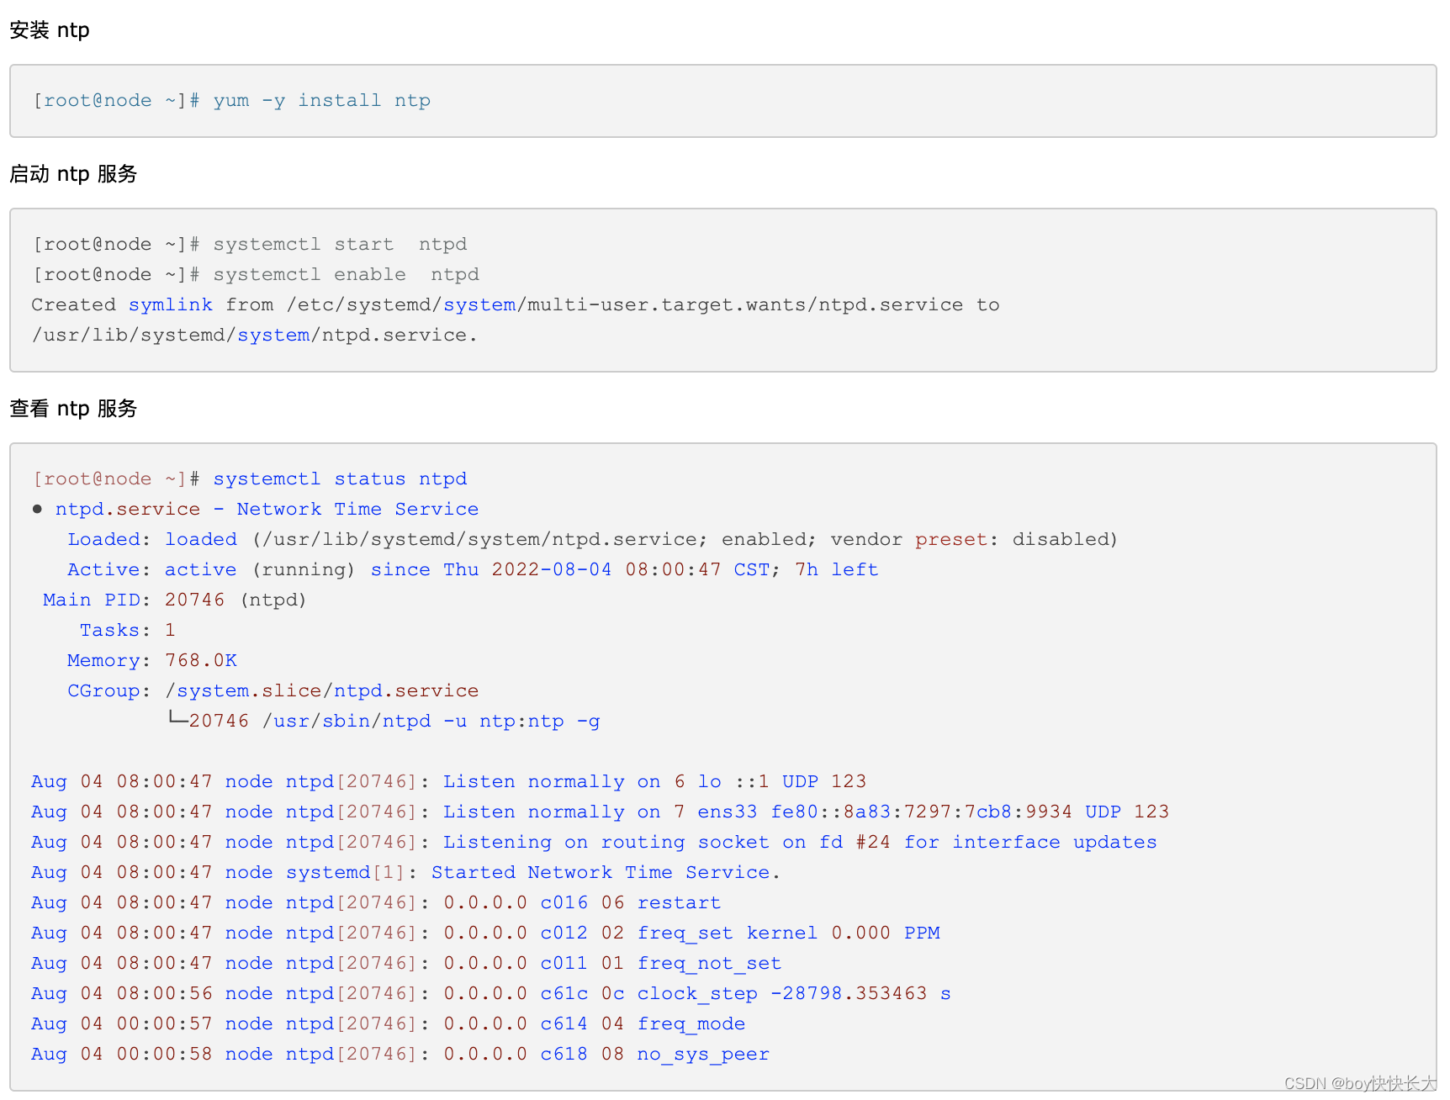Click the 'Started Network Time Service.' log line
Viewport: 1450px width, 1100px height.
tap(406, 873)
